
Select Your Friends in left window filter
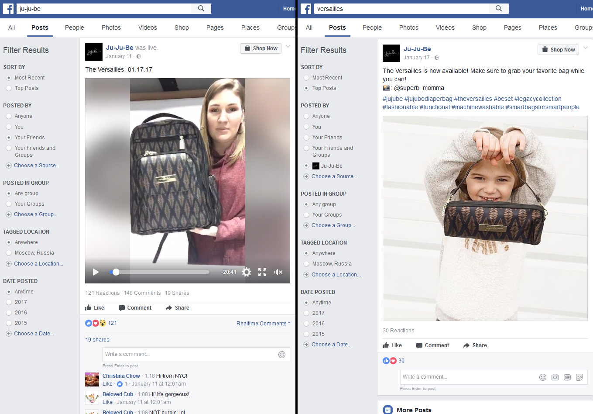click(9, 138)
